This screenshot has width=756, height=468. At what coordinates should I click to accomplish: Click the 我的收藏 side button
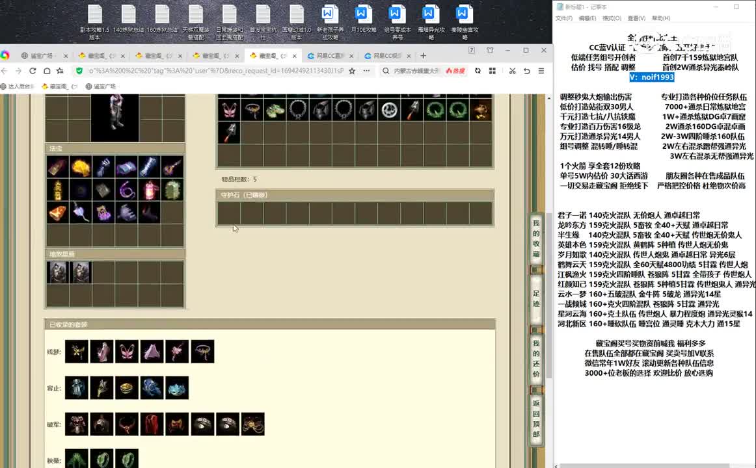(x=536, y=239)
